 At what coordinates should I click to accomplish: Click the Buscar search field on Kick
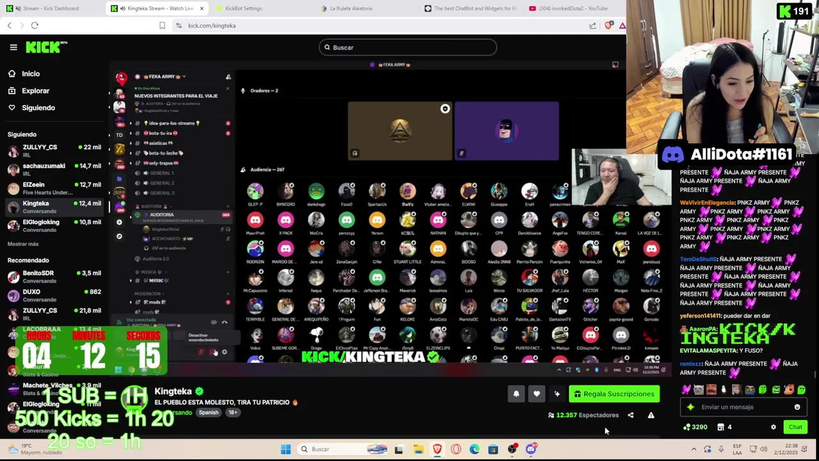[x=408, y=47]
